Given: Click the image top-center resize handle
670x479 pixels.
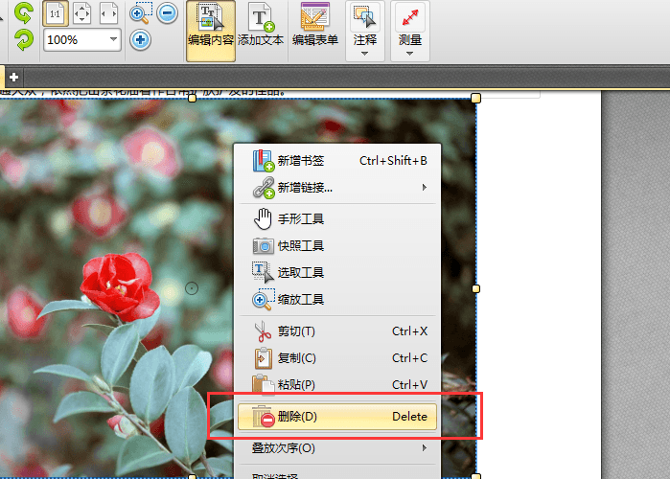Looking at the screenshot, I should pos(193,99).
